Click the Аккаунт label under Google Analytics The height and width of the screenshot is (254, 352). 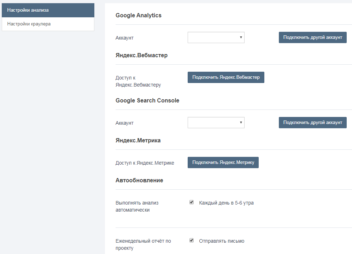tap(124, 38)
